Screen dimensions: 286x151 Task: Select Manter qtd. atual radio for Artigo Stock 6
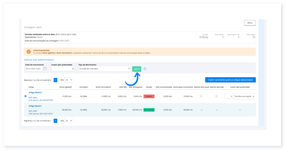pos(201,96)
